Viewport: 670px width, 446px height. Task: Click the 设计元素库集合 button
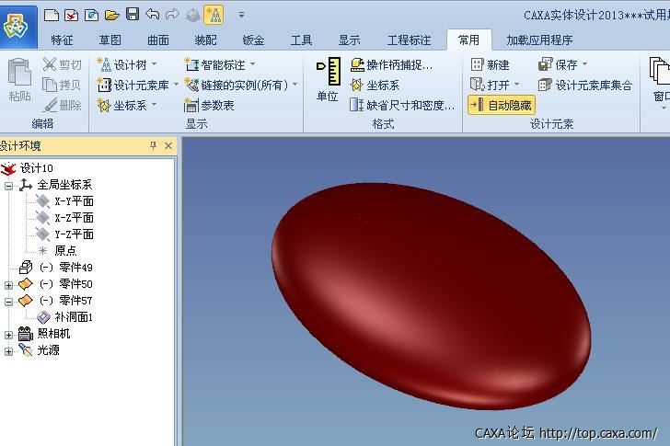[x=585, y=85]
